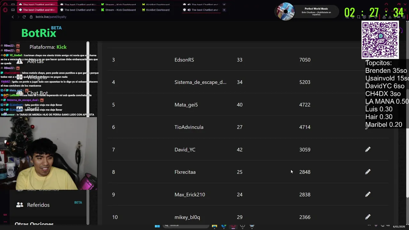Open Opera from the taskbar
The height and width of the screenshot is (230, 409).
click(x=233, y=226)
